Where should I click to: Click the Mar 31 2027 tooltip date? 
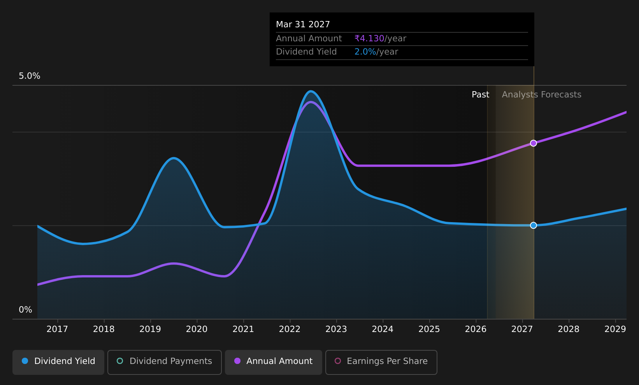303,25
